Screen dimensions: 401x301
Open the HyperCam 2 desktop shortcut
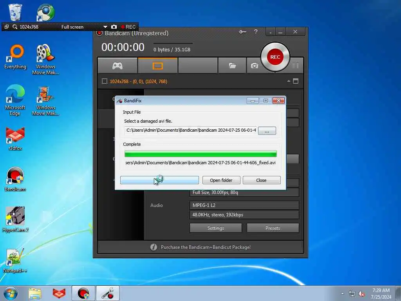click(x=15, y=219)
